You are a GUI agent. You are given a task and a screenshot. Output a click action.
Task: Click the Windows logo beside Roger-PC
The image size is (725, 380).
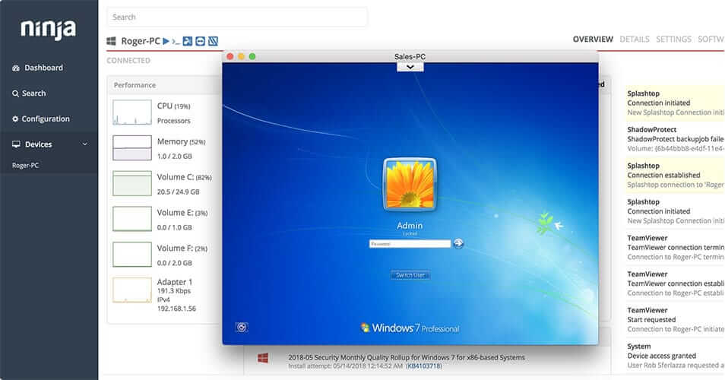pyautogui.click(x=112, y=41)
